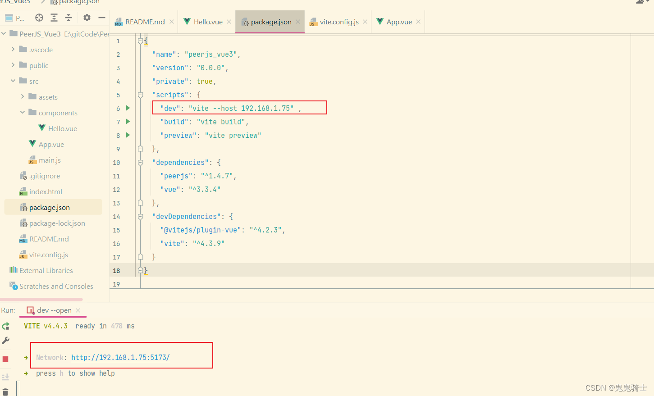The height and width of the screenshot is (396, 654).
Task: Open project panel settings gear
Action: [87, 18]
